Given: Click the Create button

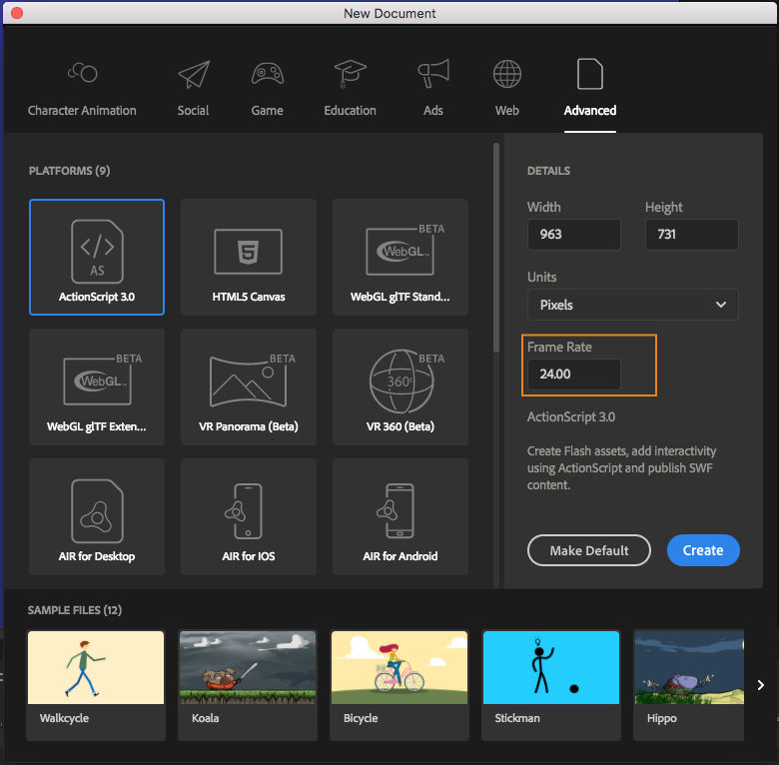Looking at the screenshot, I should [x=703, y=550].
